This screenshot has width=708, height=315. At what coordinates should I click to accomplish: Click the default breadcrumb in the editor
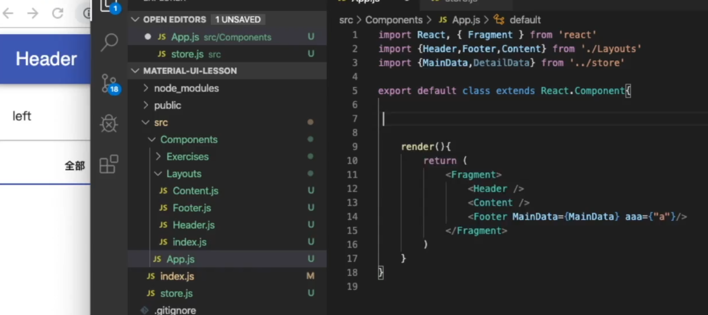pyautogui.click(x=526, y=20)
